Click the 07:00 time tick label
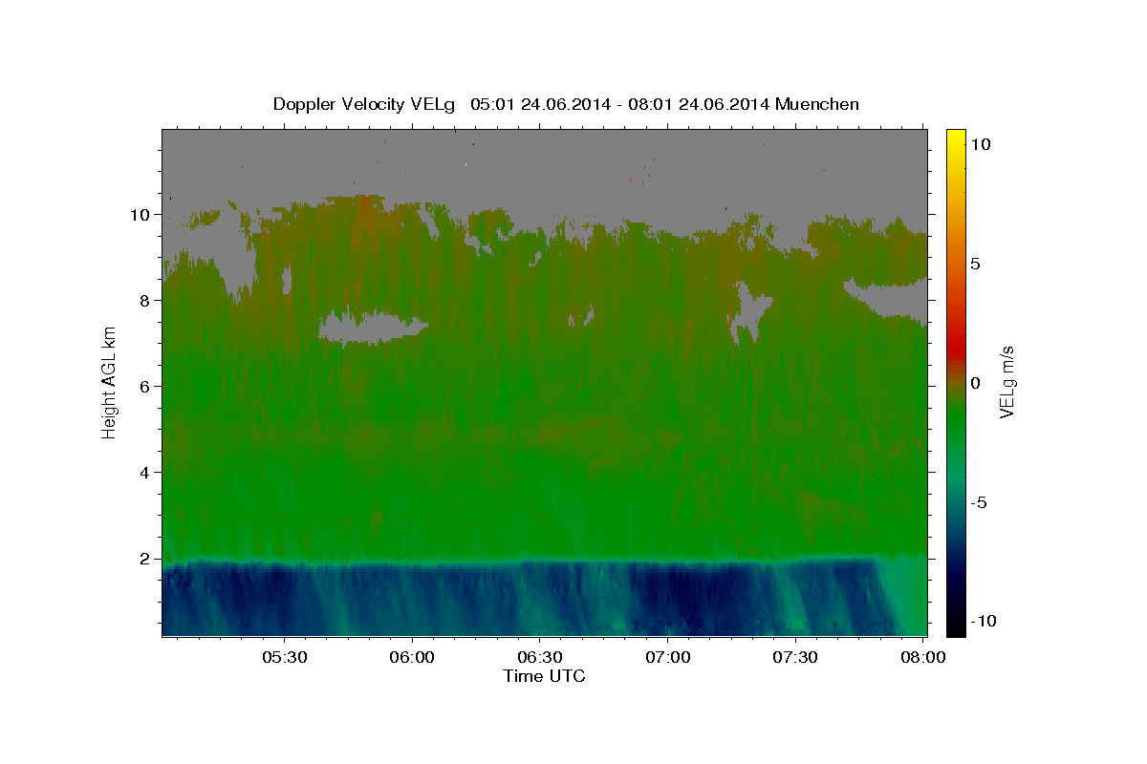Viewport: 1147px width, 764px height. click(x=668, y=658)
